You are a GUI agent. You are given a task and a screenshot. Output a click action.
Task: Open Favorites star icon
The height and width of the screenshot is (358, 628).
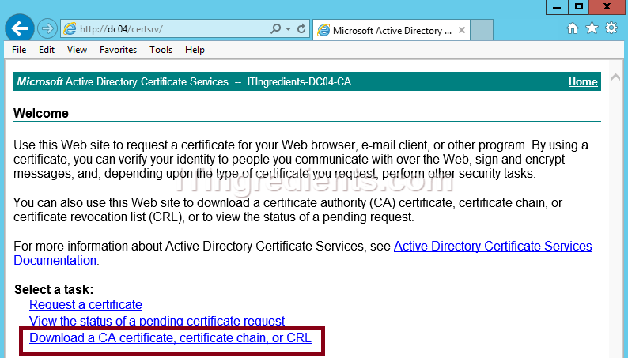coord(592,28)
